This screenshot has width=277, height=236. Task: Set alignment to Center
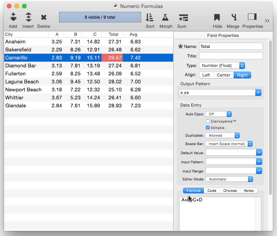(223, 75)
